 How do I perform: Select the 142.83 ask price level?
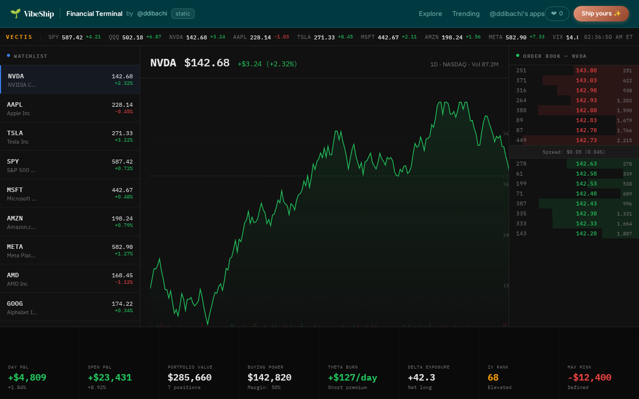574,120
